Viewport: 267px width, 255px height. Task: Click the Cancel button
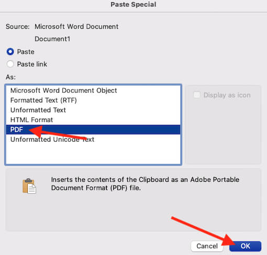(x=207, y=246)
